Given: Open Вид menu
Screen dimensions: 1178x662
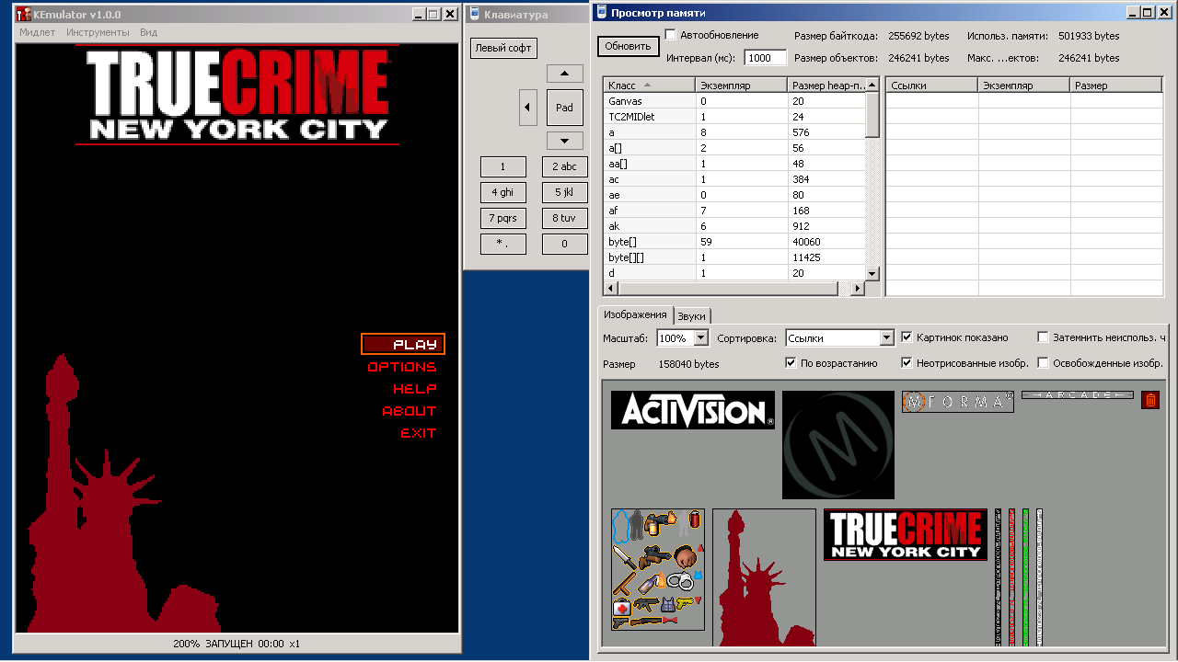Looking at the screenshot, I should point(148,32).
